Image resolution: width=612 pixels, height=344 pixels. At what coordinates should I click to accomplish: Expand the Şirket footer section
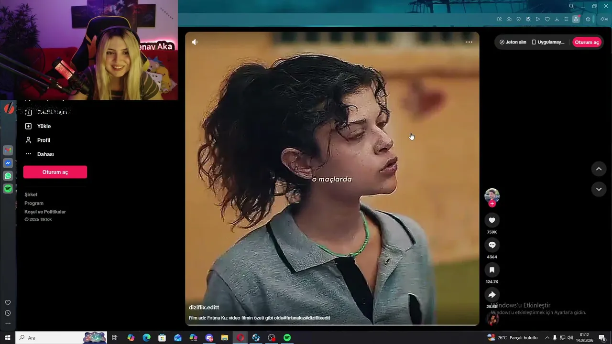(31, 194)
